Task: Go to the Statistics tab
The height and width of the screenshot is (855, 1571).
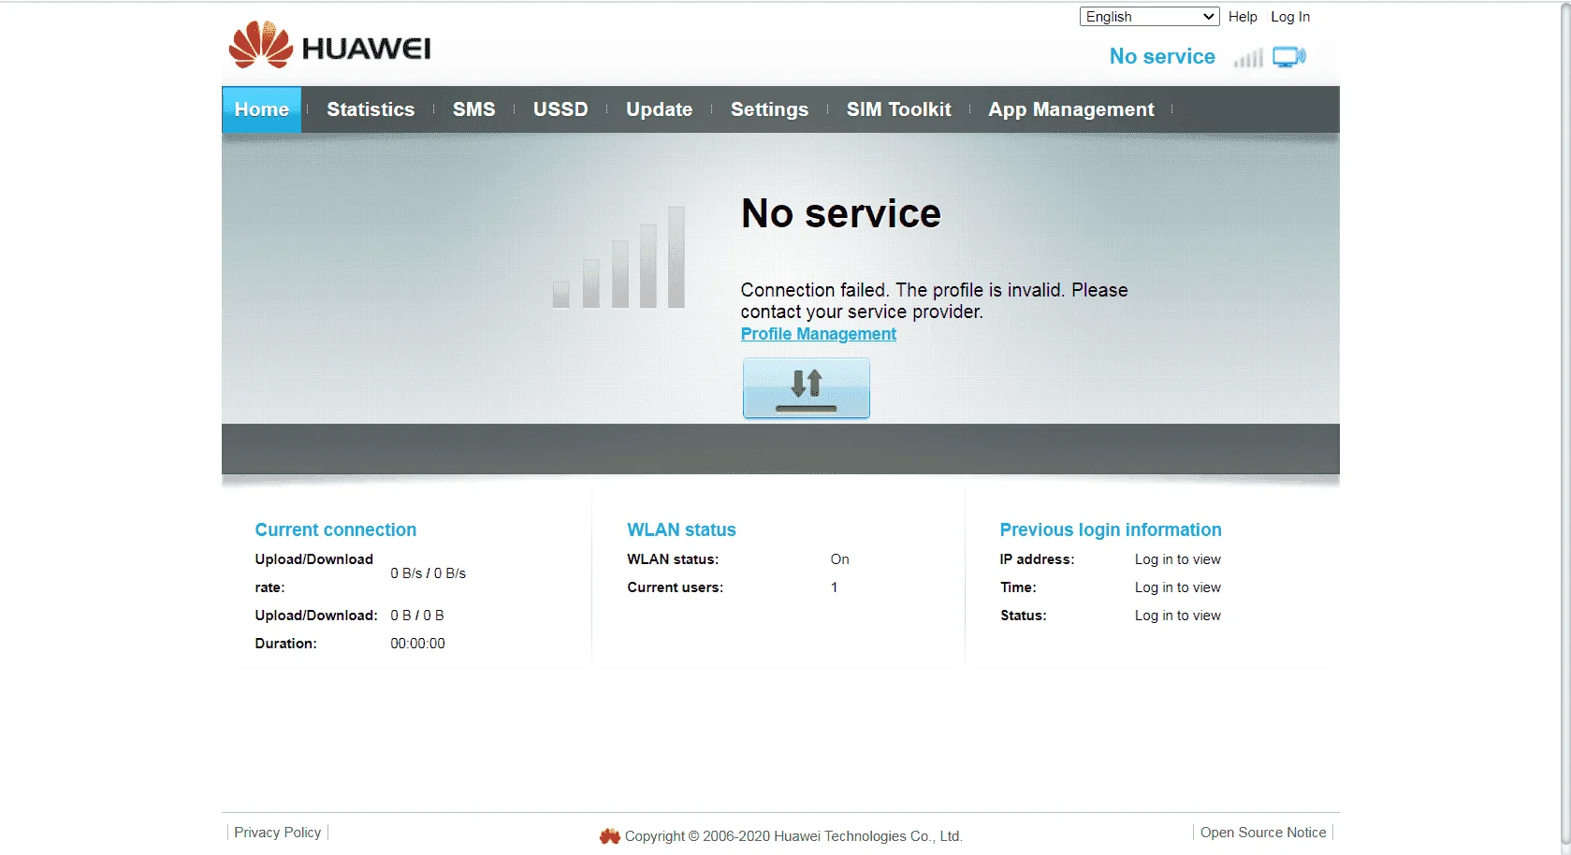Action: pyautogui.click(x=371, y=109)
